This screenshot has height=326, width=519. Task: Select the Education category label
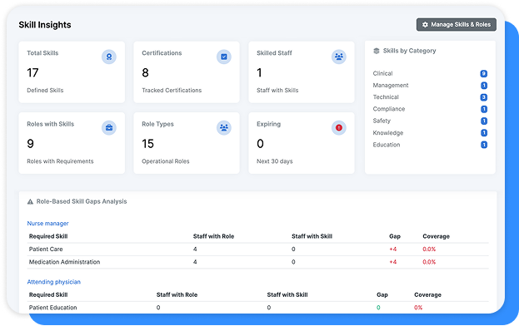(387, 145)
